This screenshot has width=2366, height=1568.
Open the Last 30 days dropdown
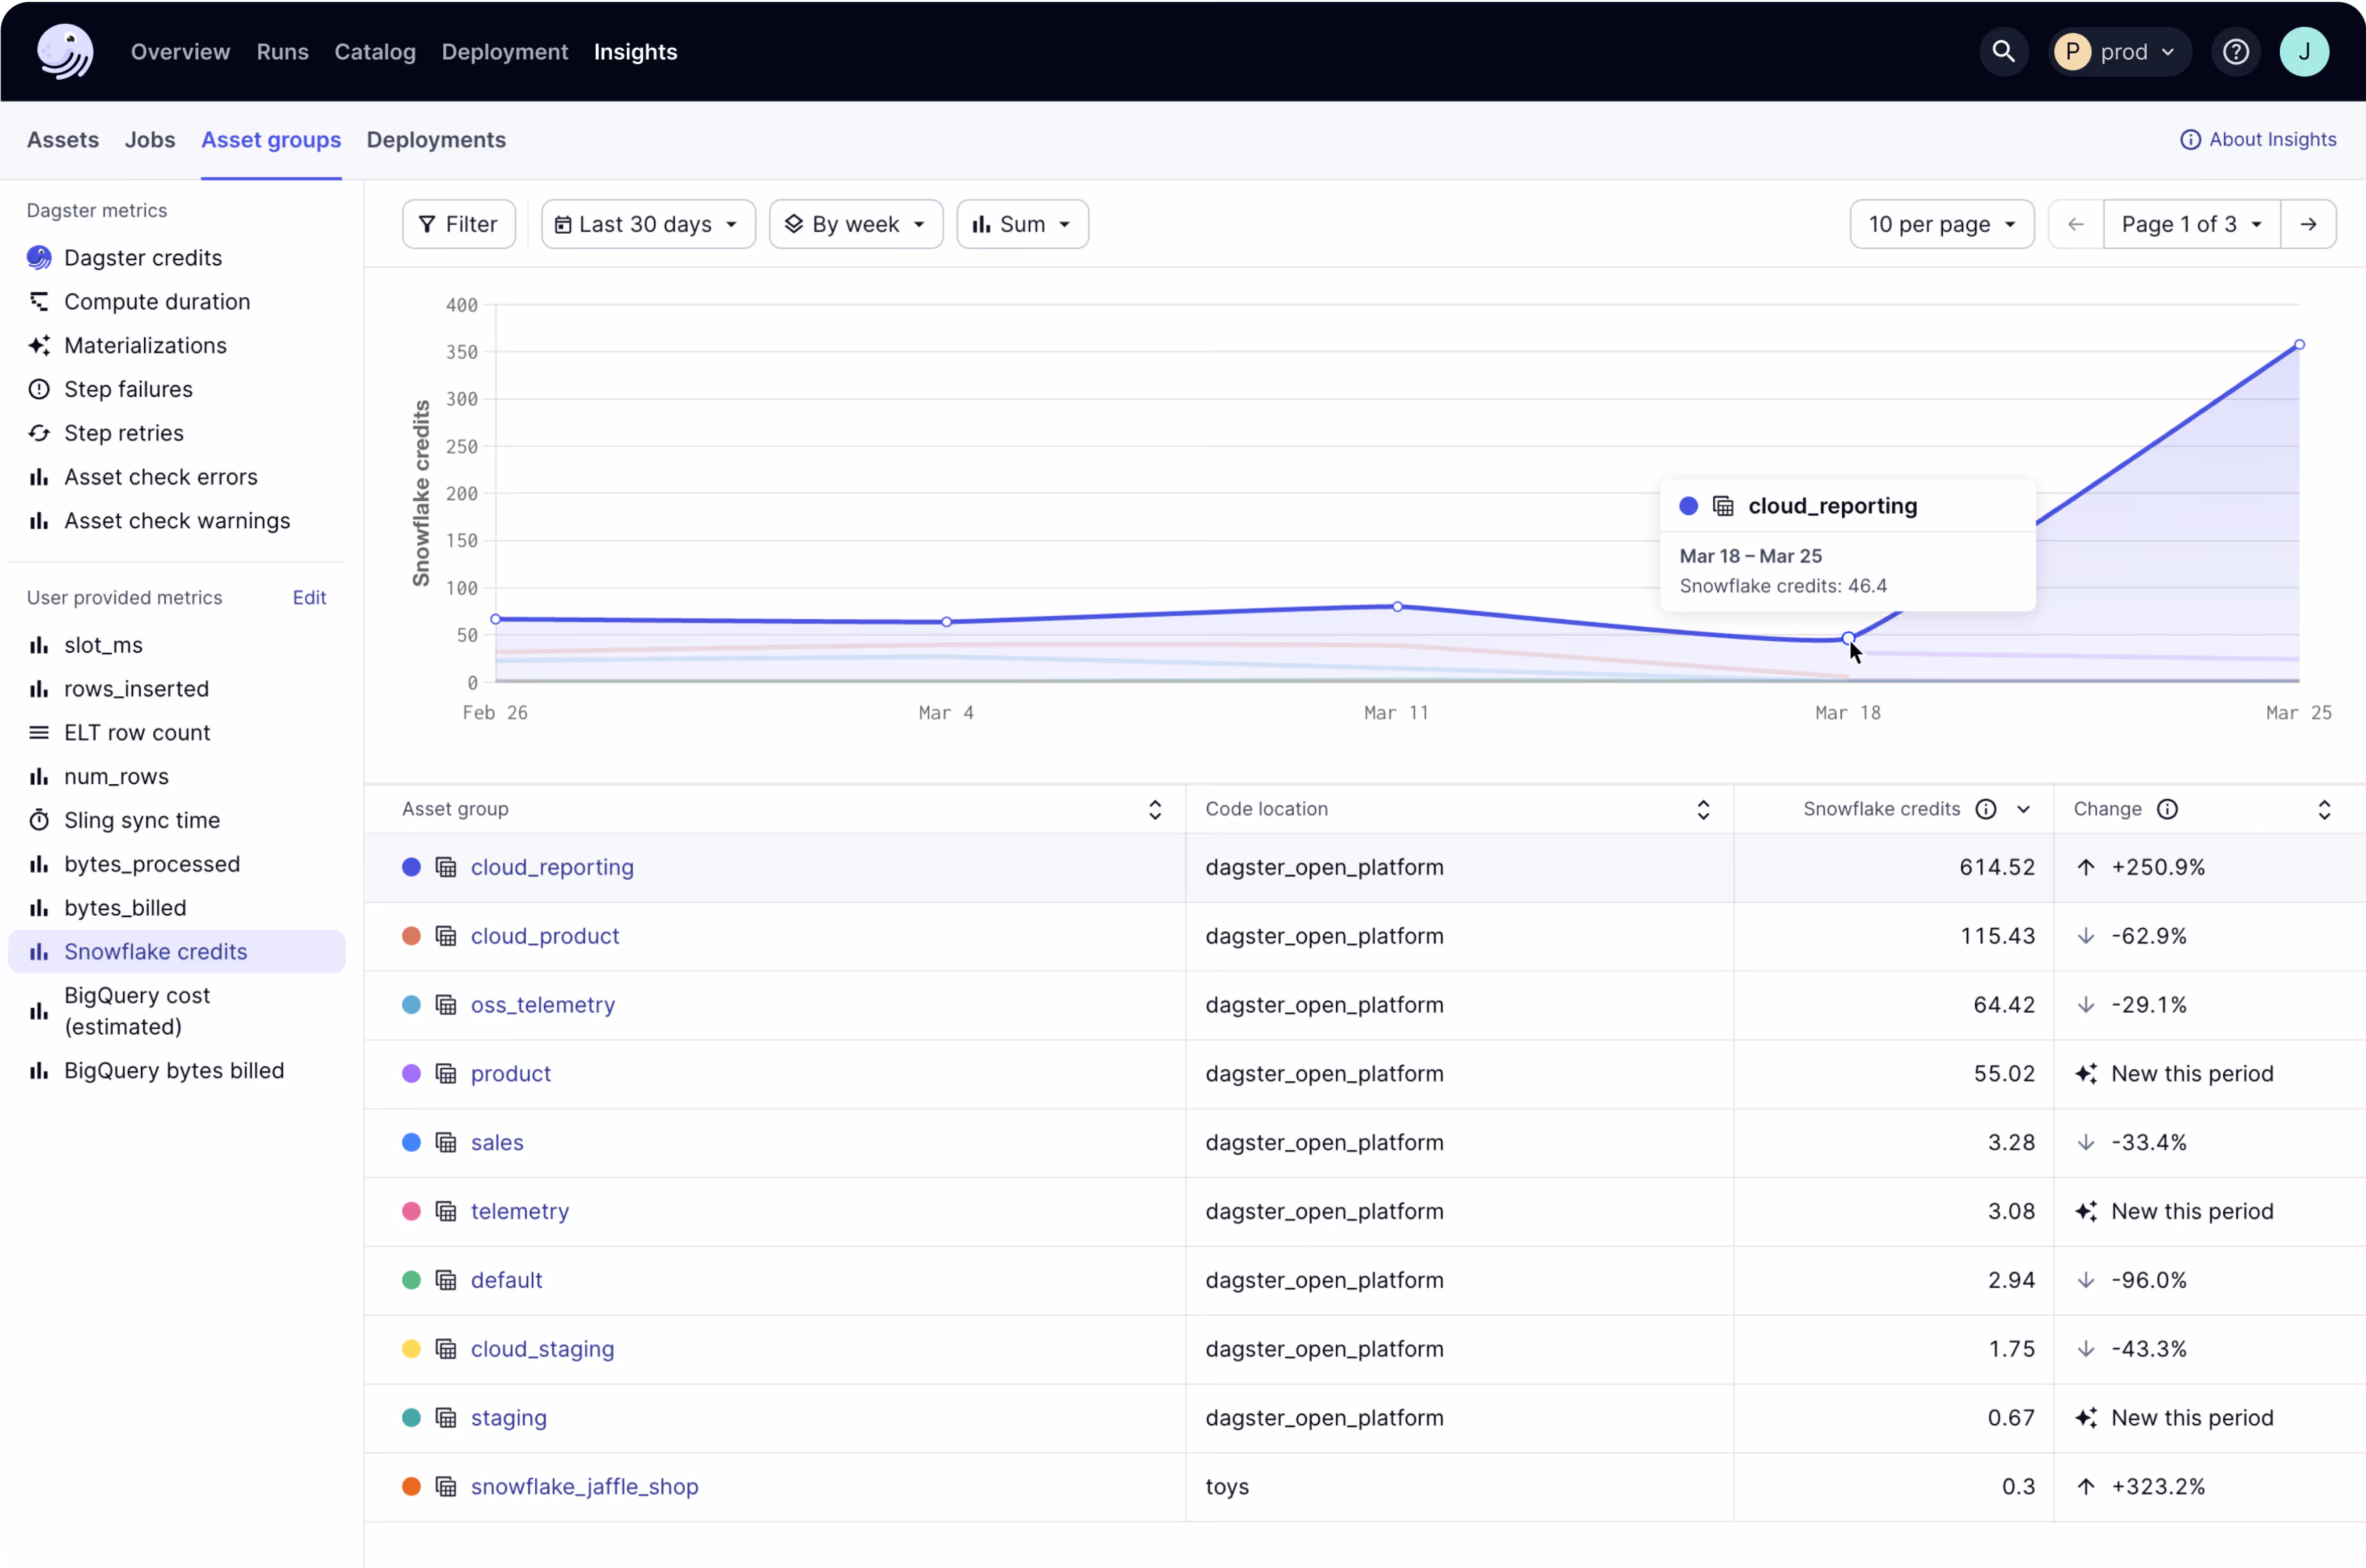tap(648, 224)
